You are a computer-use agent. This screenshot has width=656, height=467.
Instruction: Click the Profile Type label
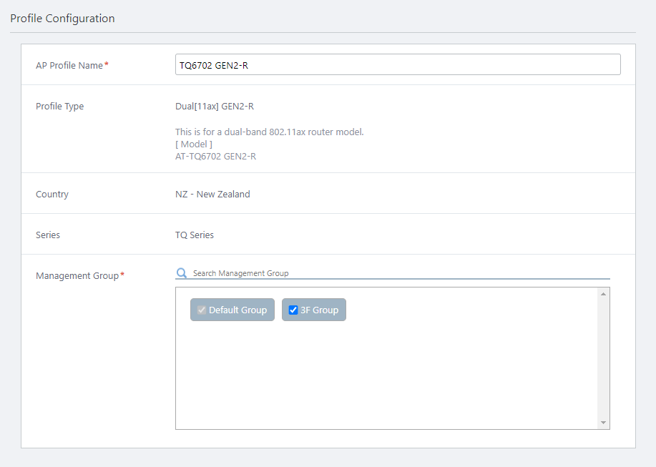60,107
